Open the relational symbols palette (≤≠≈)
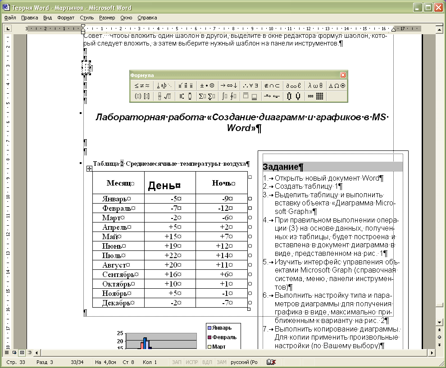Image resolution: width=446 pixels, height=368 pixels. pos(141,86)
